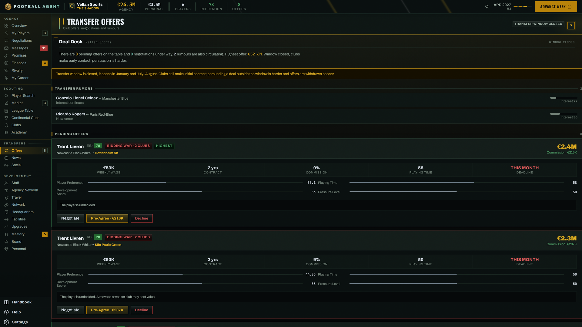Open the search magnifier icon in the top bar
Screen dimensions: 582x327
coord(487,7)
